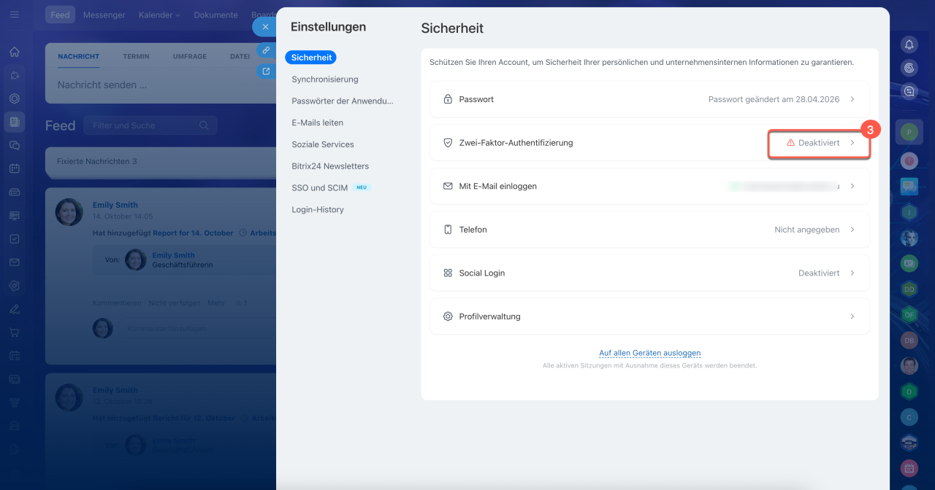Image resolution: width=935 pixels, height=490 pixels.
Task: Open the Kalender dropdown in top navigation
Action: (159, 15)
